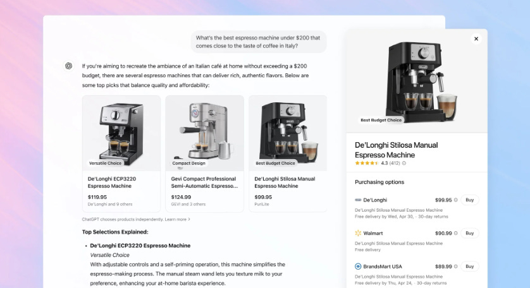This screenshot has width=530, height=288.
Task: Click the info icon next to the 4.3 rating
Action: tap(404, 163)
